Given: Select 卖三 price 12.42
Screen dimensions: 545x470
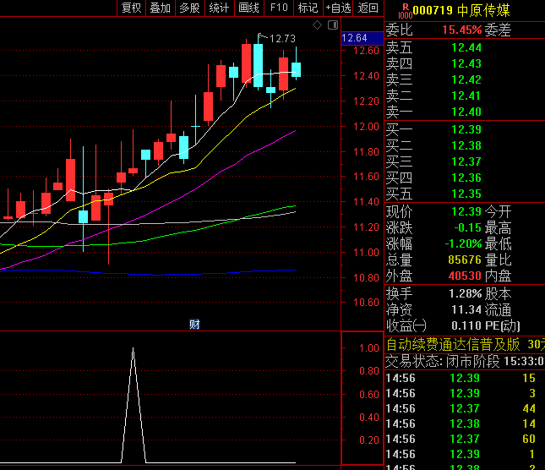Looking at the screenshot, I should pyautogui.click(x=465, y=79).
